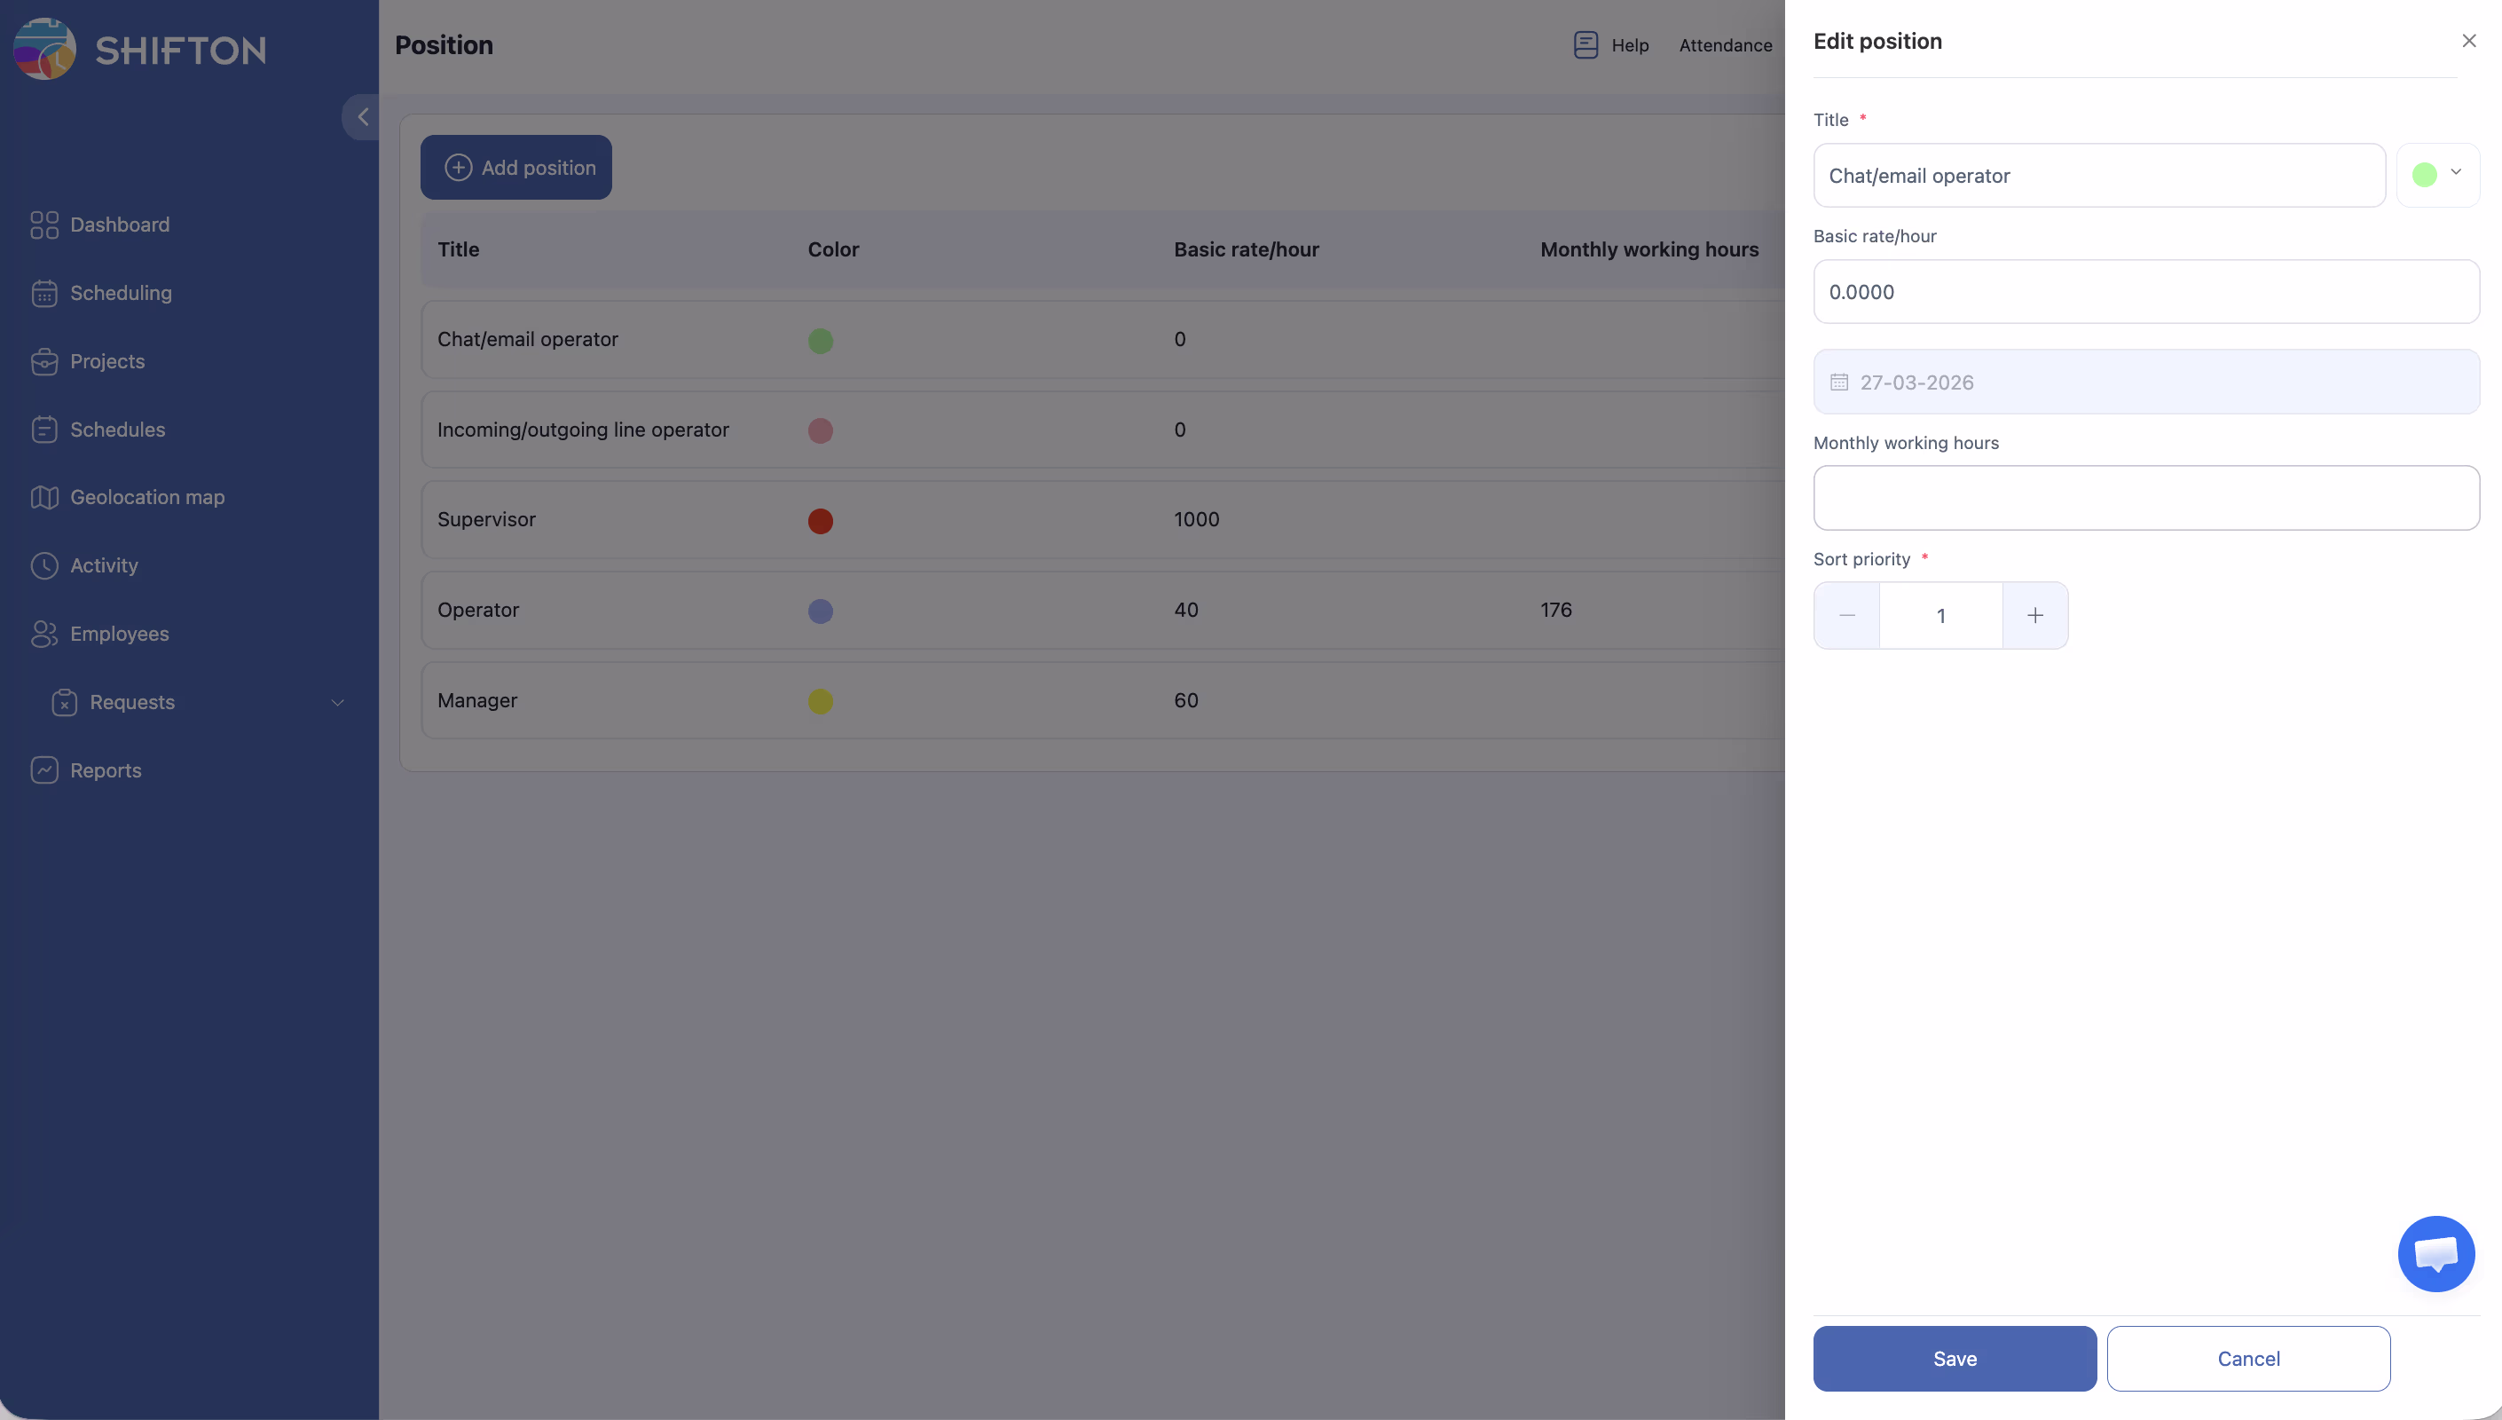The width and height of the screenshot is (2502, 1420).
Task: Open Schedules in the sidebar menu
Action: 117,430
